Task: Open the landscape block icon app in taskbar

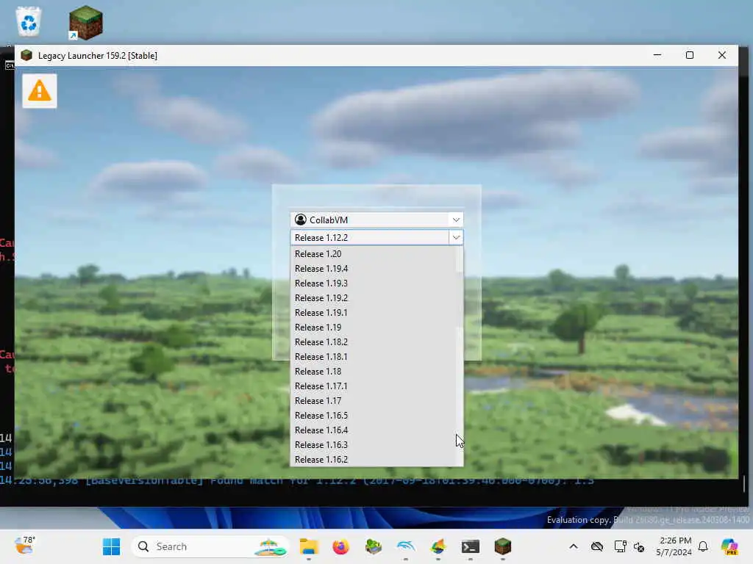Action: coord(373,546)
